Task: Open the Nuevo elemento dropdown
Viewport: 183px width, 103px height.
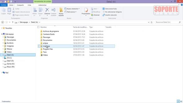Action: (72, 9)
